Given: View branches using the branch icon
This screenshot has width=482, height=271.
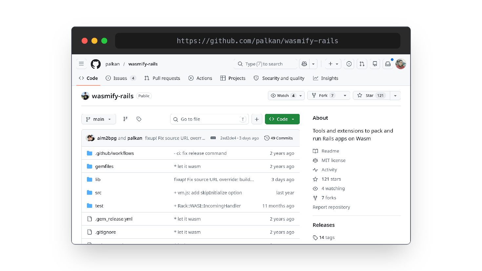Looking at the screenshot, I should point(125,119).
